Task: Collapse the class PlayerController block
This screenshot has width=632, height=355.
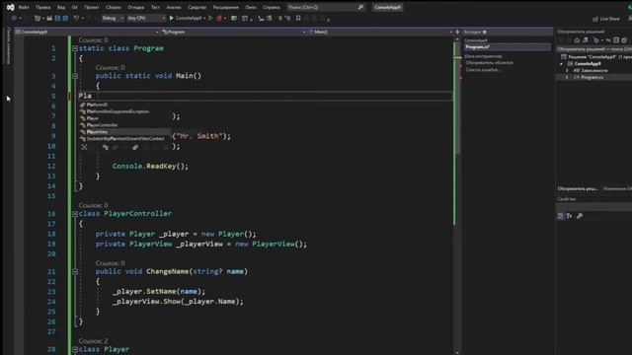Action: coord(75,214)
